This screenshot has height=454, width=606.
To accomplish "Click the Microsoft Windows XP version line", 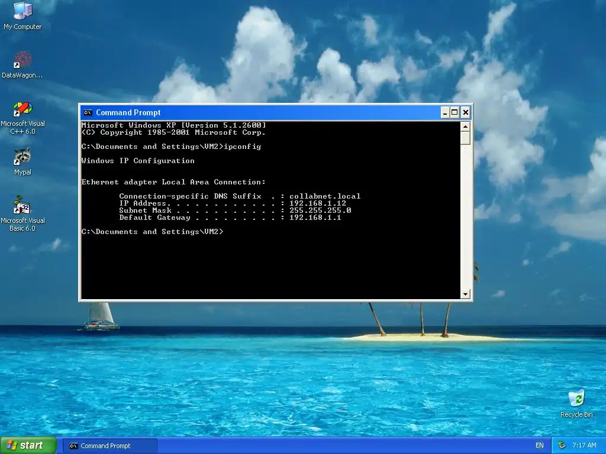I will [x=173, y=125].
